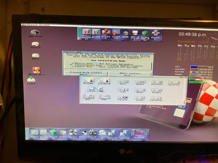
Task: Launch Shell from the bottom dock
Action: [x=34, y=134]
